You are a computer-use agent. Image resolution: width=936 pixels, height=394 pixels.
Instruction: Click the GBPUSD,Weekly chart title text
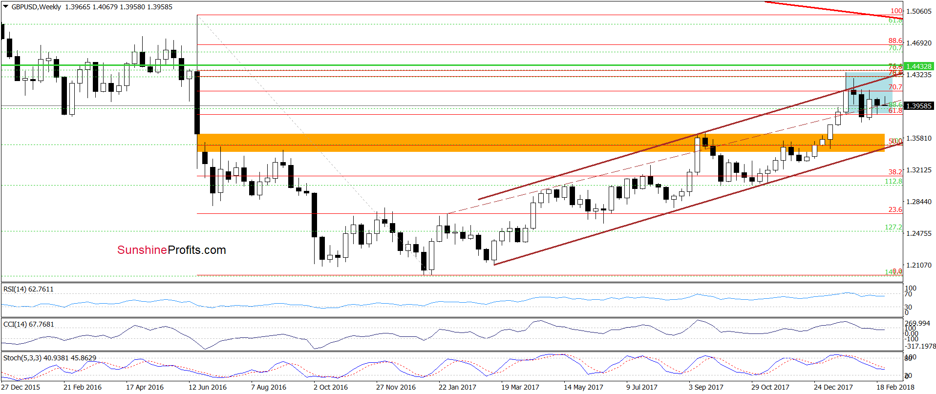[x=36, y=7]
